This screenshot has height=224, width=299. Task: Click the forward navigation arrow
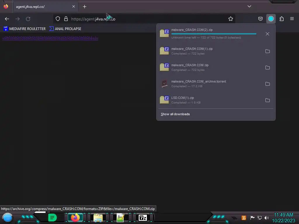pyautogui.click(x=18, y=19)
